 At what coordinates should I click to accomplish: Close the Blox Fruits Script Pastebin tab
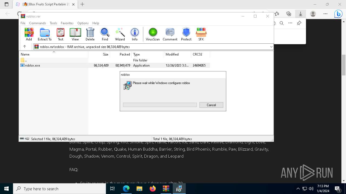point(73,5)
